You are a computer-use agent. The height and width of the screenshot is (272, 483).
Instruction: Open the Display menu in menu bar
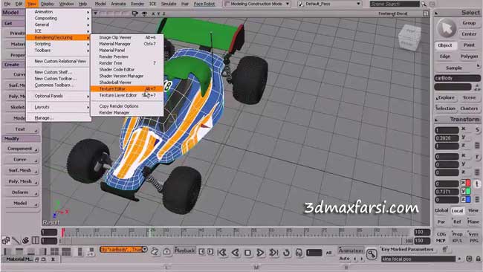tap(48, 4)
